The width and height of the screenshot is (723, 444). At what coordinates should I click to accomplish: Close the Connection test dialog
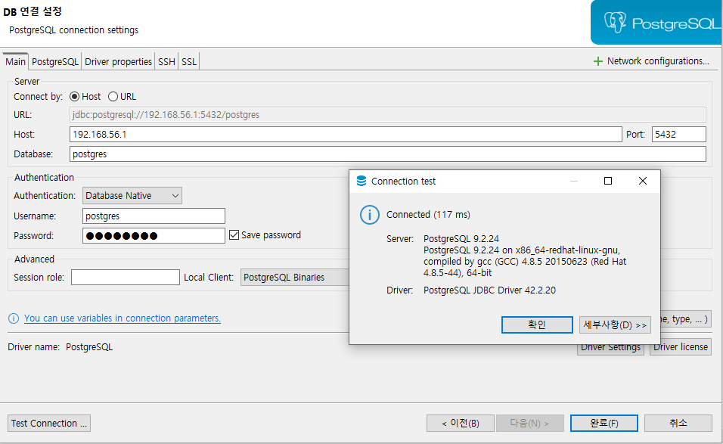pyautogui.click(x=642, y=181)
